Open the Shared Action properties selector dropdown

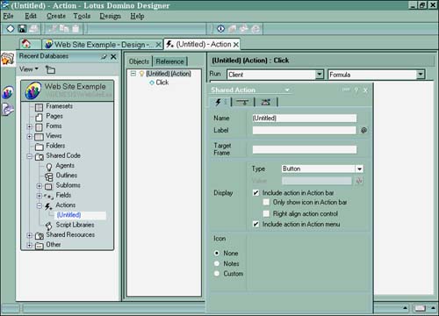pos(287,90)
